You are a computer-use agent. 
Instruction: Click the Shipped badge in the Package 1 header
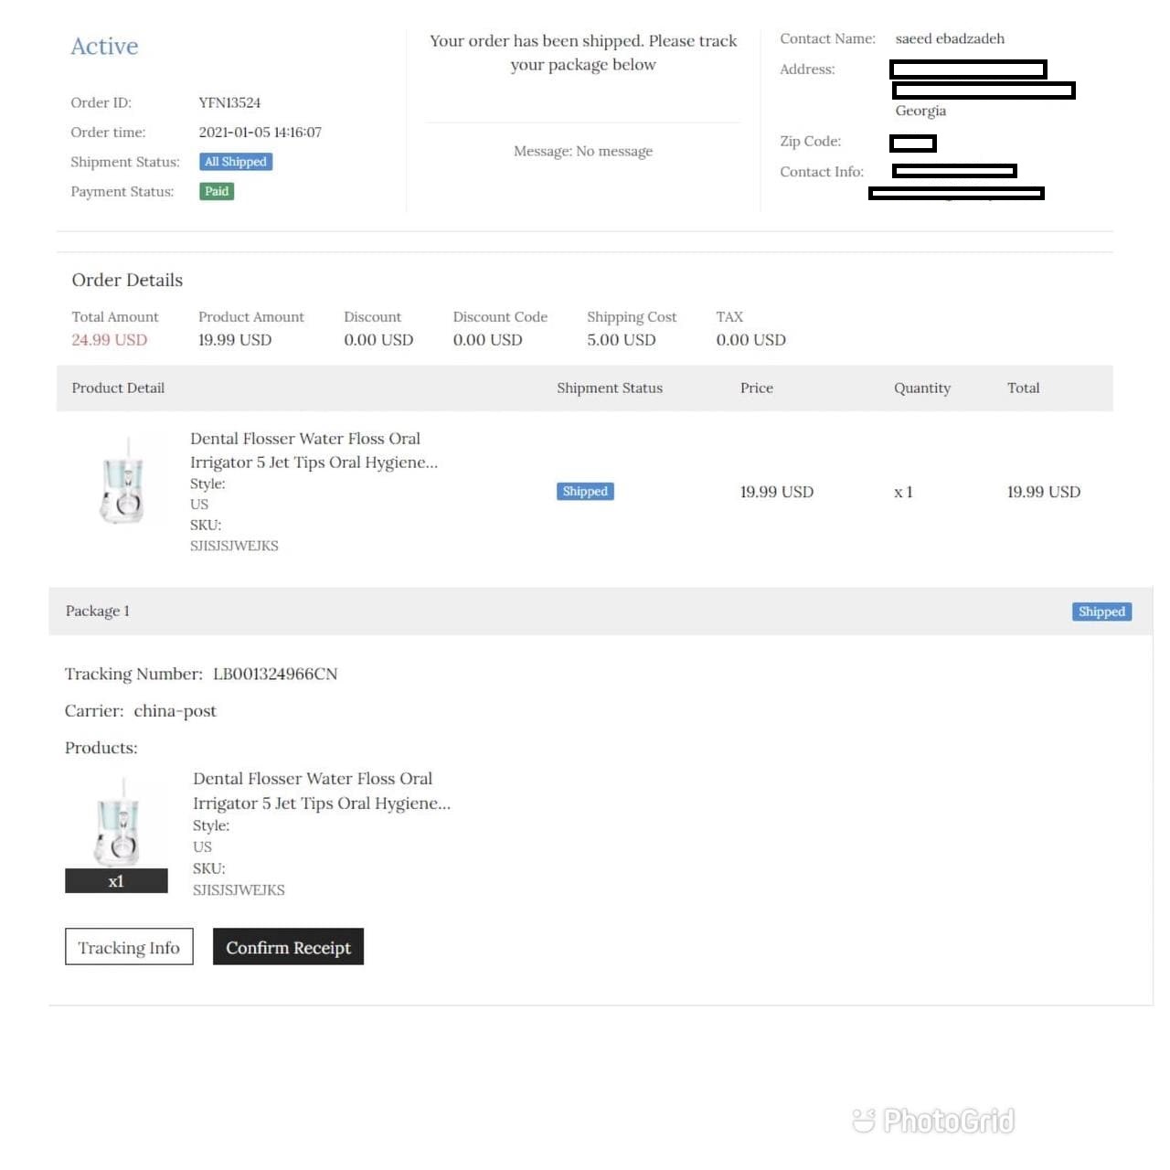(x=1101, y=612)
